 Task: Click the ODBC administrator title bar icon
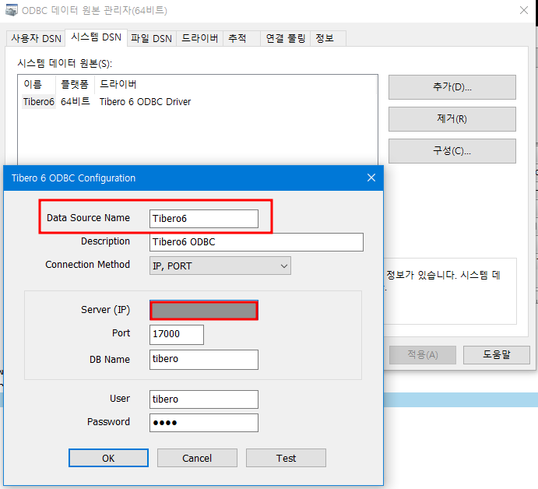pyautogui.click(x=12, y=10)
